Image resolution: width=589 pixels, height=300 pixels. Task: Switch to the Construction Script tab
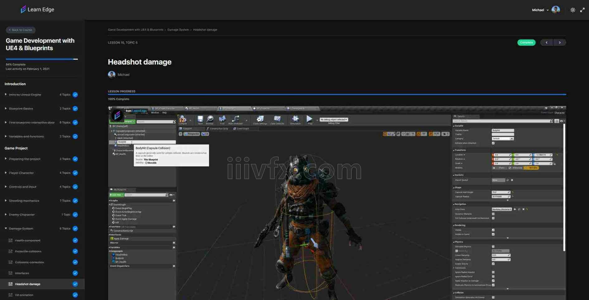coord(217,129)
